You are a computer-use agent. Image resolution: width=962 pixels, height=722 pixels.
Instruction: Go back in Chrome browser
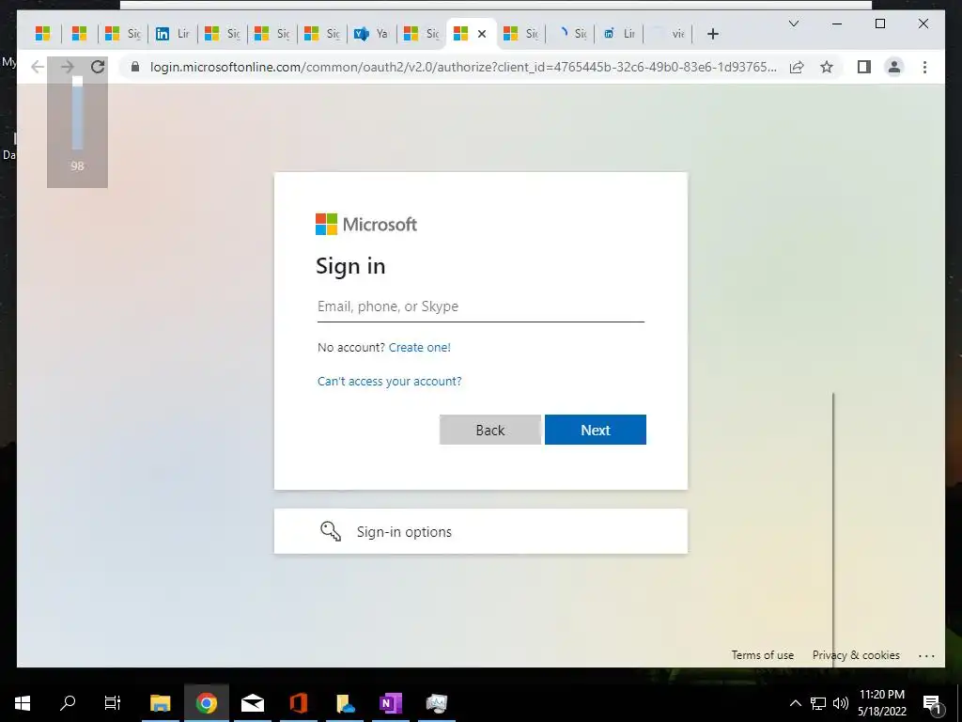click(x=38, y=67)
